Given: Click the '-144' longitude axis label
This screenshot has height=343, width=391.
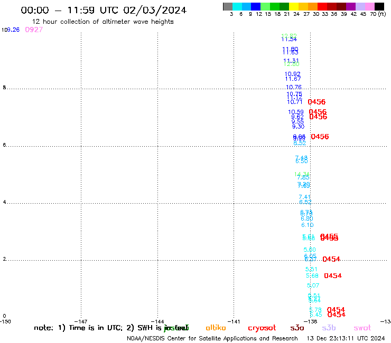Looking at the screenshot, I should (157, 321).
